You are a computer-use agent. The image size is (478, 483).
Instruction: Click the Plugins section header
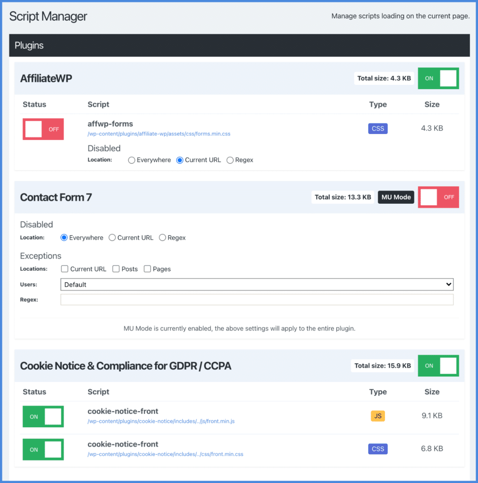click(x=239, y=45)
